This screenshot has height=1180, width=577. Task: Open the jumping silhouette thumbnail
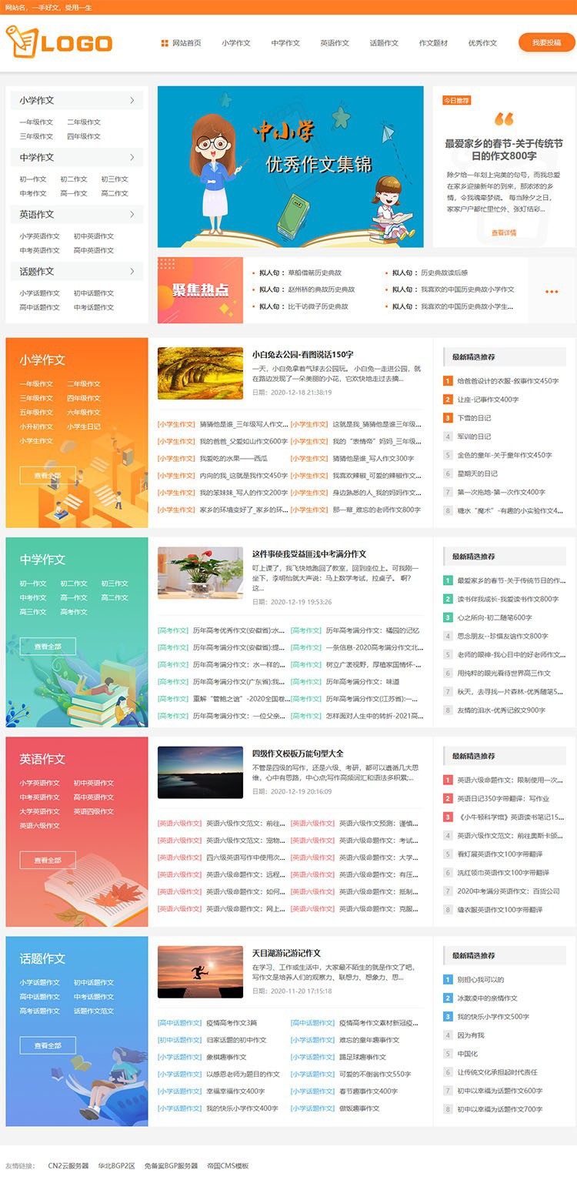pyautogui.click(x=200, y=972)
